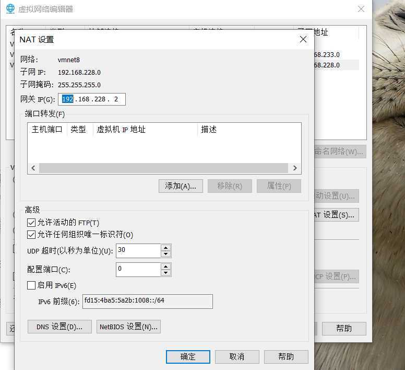Click the UDP 超时 input field showing 30
The height and width of the screenshot is (370, 405).
click(x=138, y=250)
